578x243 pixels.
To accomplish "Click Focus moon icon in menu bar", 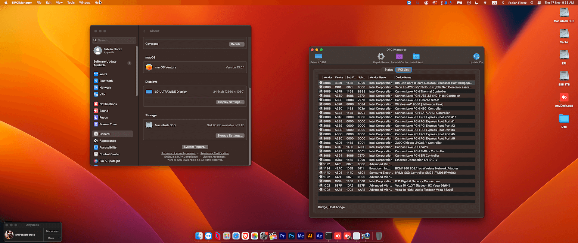I will pyautogui.click(x=477, y=3).
